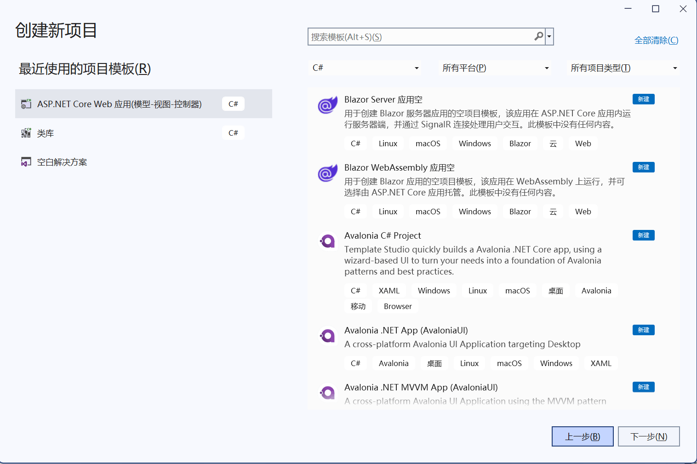Screen dimensions: 697x464
Task: Close the 创建新项目 dialog
Action: [683, 9]
